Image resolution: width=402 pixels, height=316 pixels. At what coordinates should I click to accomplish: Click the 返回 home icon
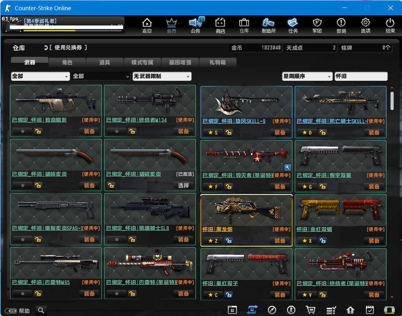point(147,25)
